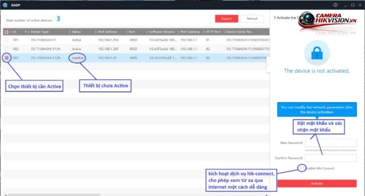Uncheck the box for device 003
The height and width of the screenshot is (196, 365).
(x=6, y=58)
